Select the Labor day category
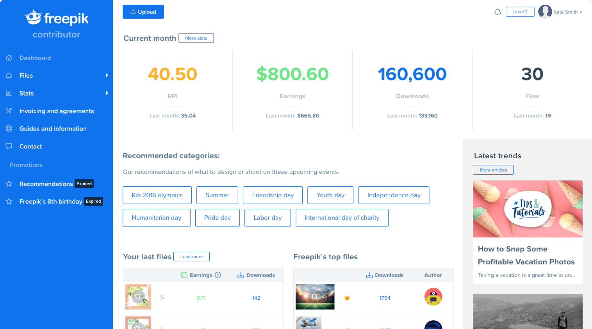592x329 pixels. point(267,218)
